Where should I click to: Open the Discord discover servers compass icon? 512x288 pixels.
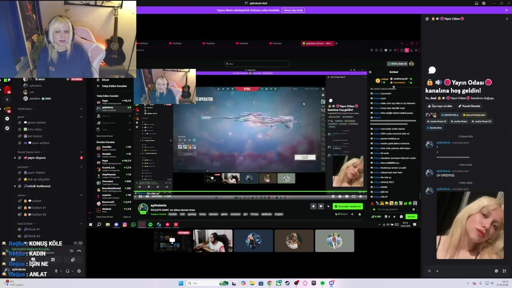7,128
